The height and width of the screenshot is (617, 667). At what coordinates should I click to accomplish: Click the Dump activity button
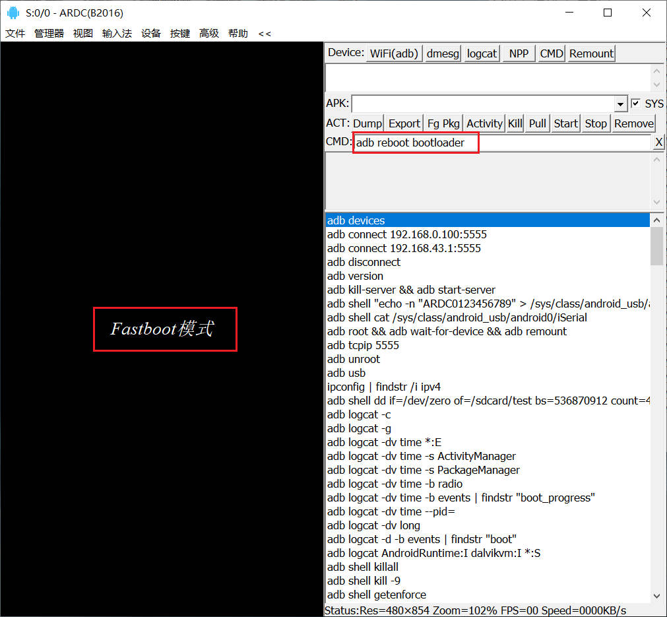(x=367, y=123)
